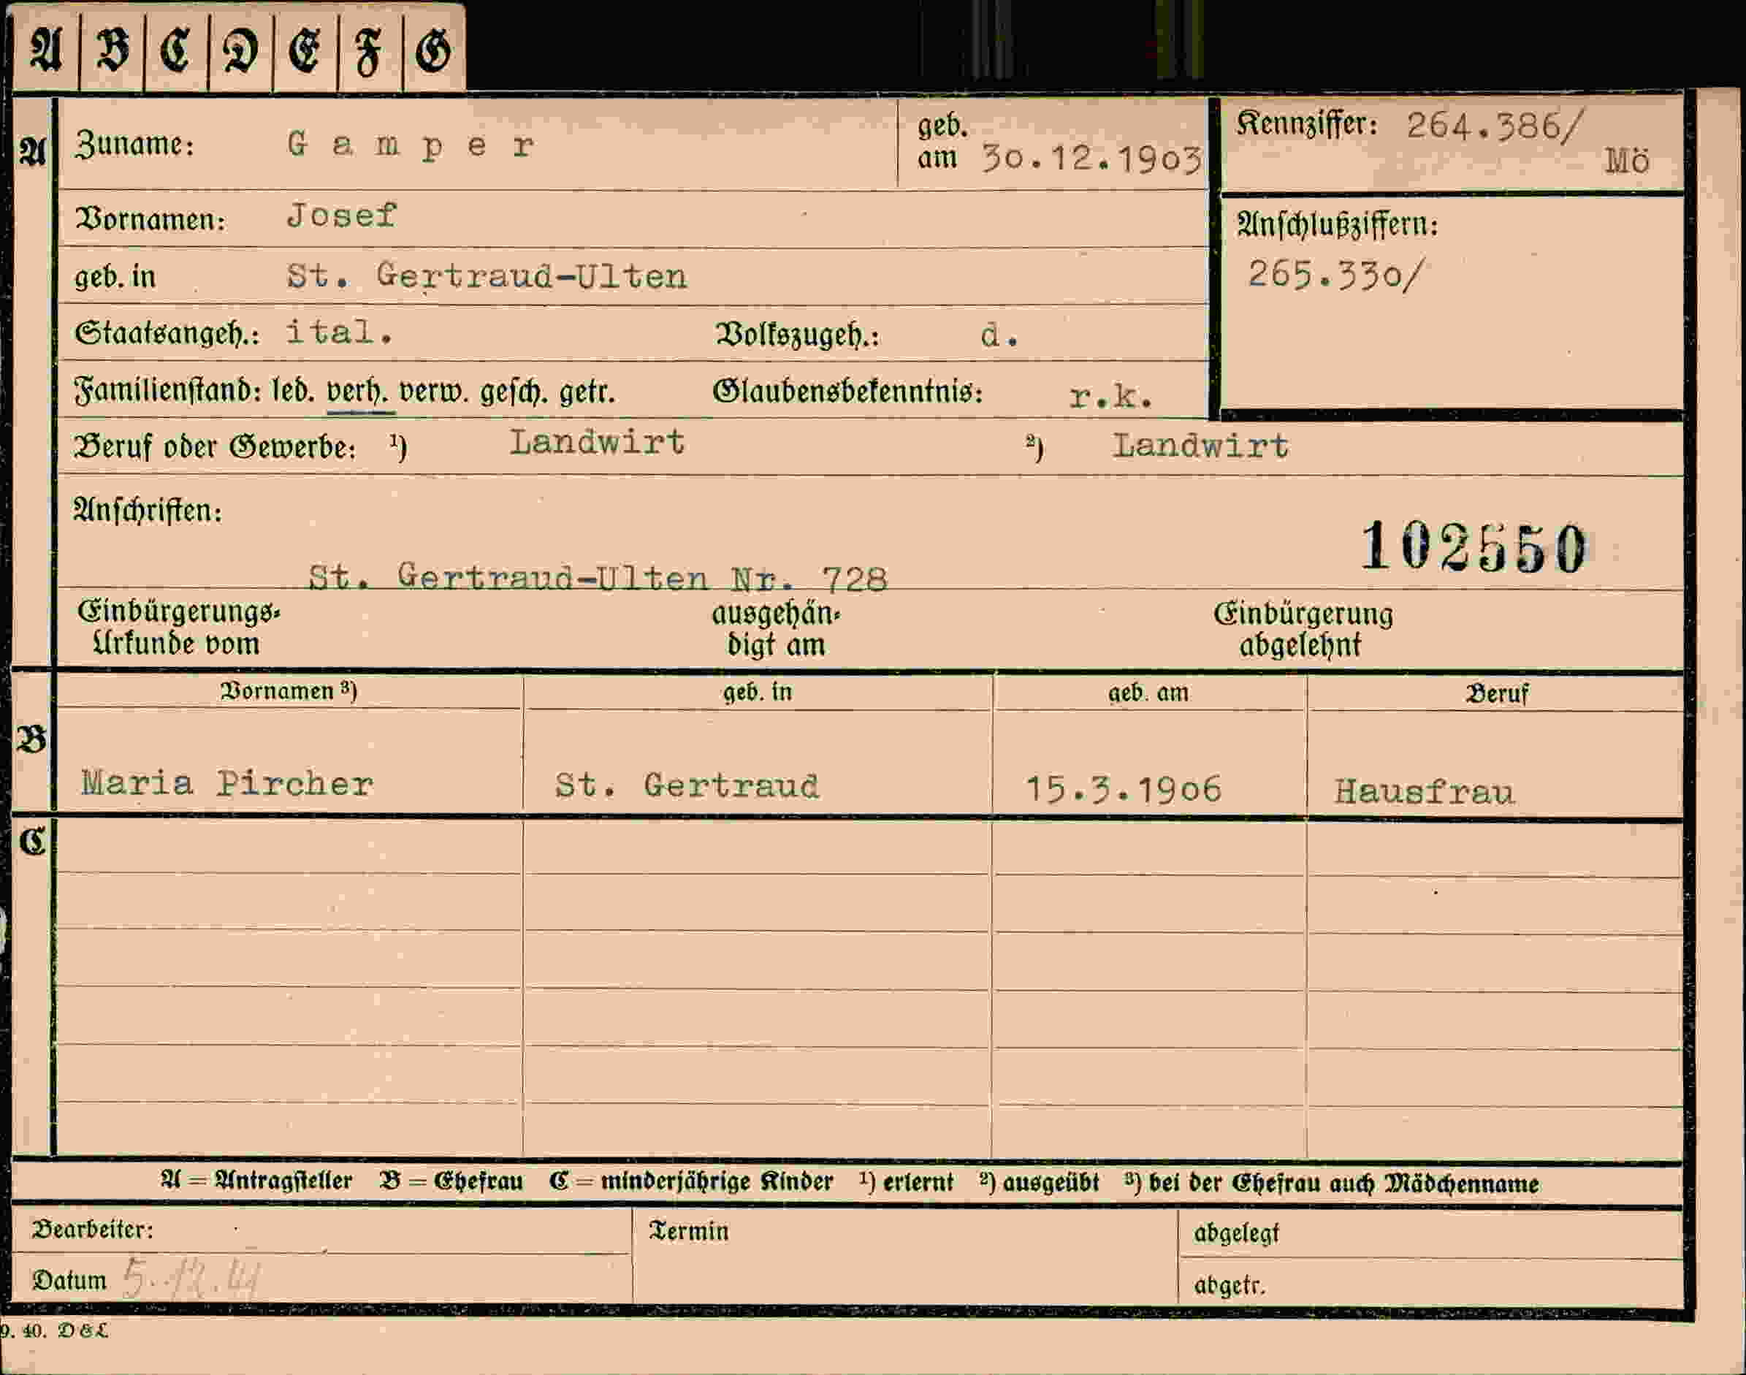1746x1375 pixels.
Task: Click the "Mö" suffix under Kennziffer
Action: (x=1627, y=161)
